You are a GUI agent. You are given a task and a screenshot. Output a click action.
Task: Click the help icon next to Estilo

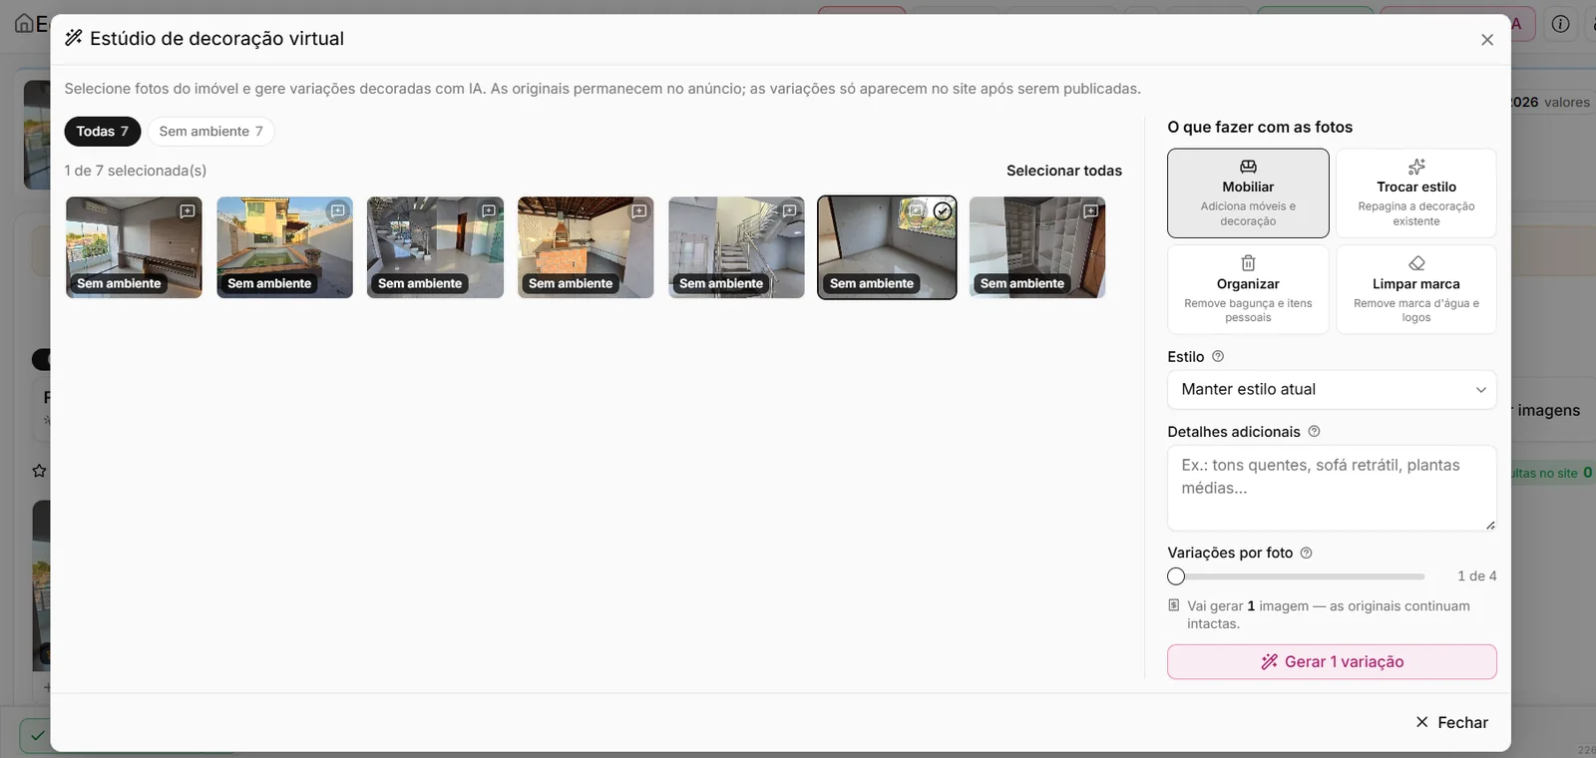tap(1218, 356)
